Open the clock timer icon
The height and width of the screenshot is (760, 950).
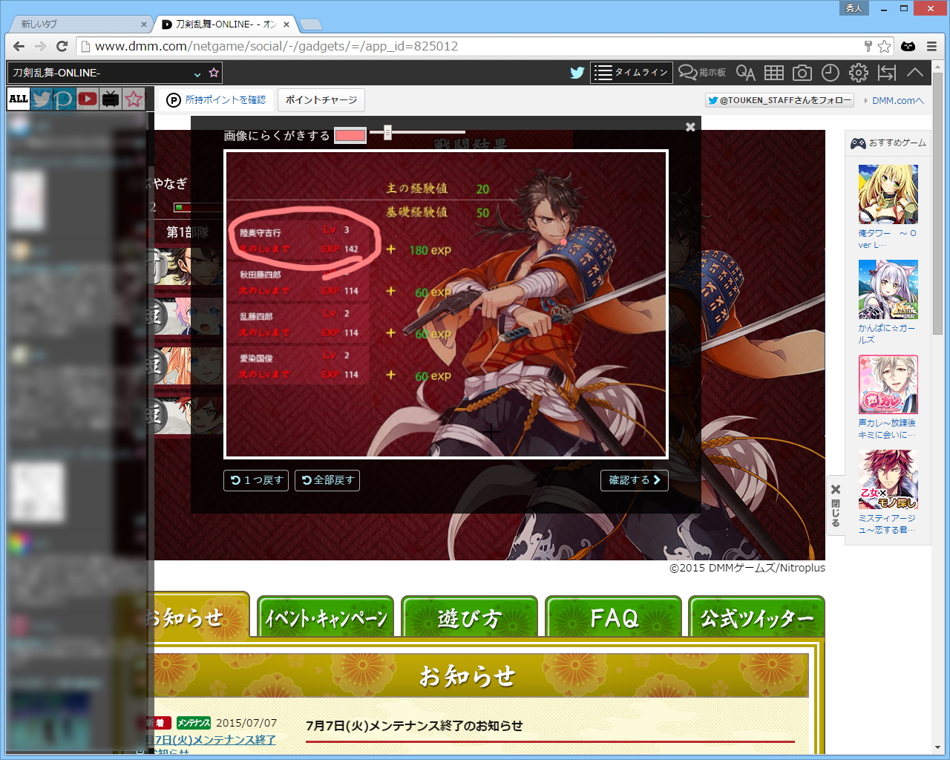point(831,73)
